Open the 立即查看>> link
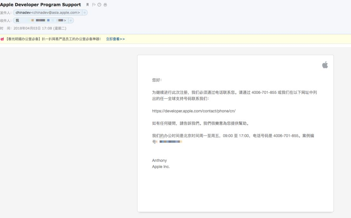351x218 pixels. [x=115, y=39]
